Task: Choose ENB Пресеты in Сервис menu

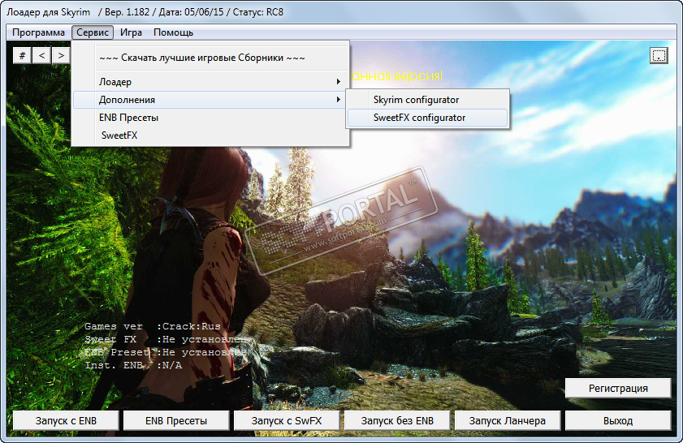Action: tap(211, 118)
